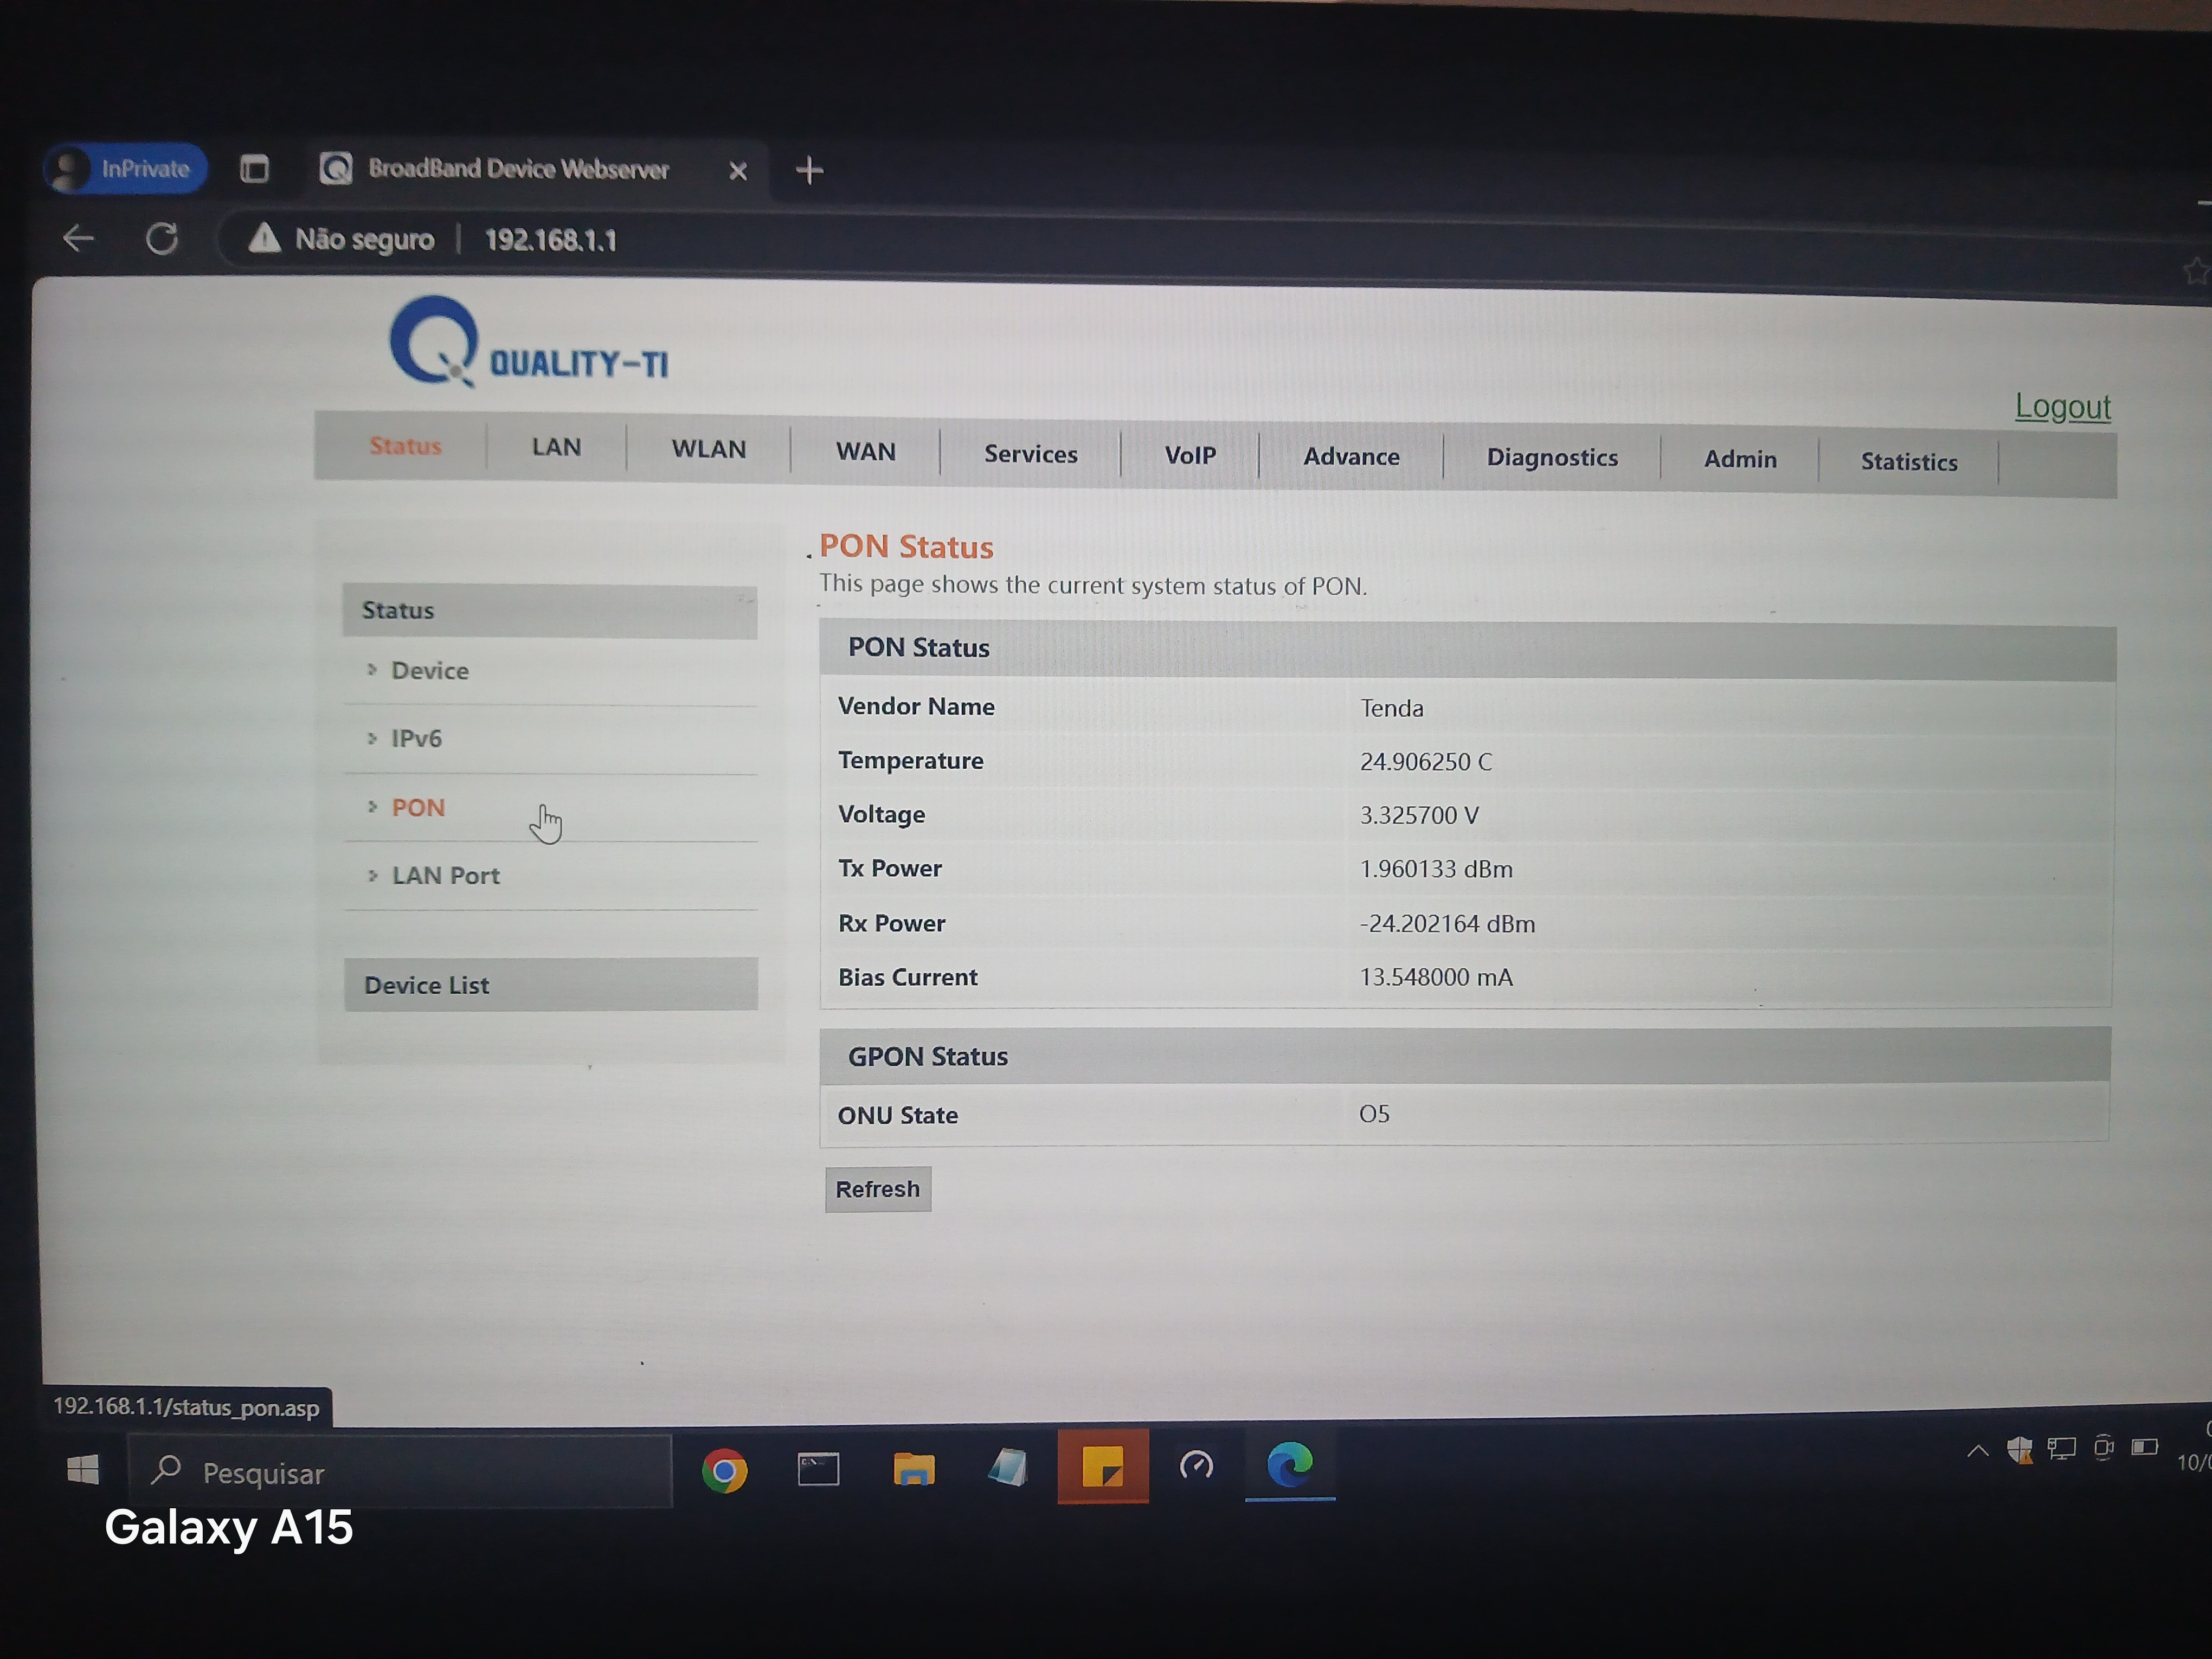2212x1659 pixels.
Task: Expand the Device item in sidebar
Action: point(429,671)
